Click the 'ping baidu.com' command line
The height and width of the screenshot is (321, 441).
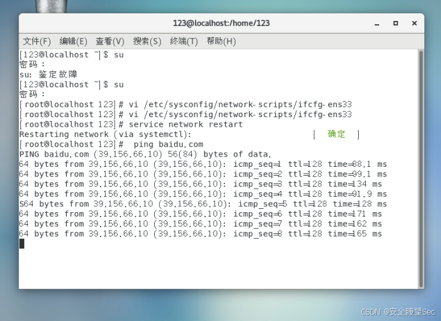pyautogui.click(x=111, y=144)
